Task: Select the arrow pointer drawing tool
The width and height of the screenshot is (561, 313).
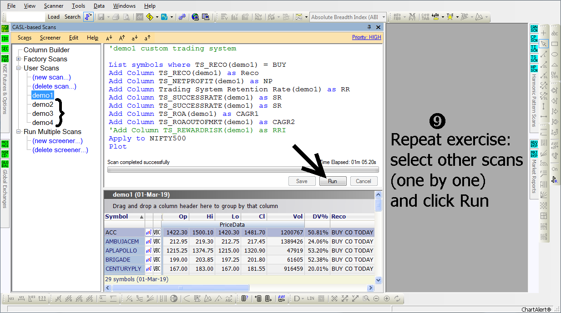Action: [x=544, y=44]
